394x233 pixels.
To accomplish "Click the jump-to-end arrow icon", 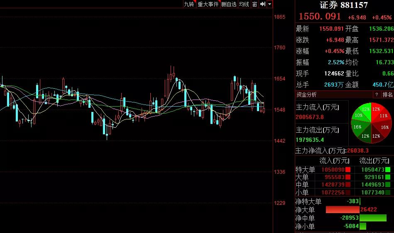I will (x=262, y=4).
